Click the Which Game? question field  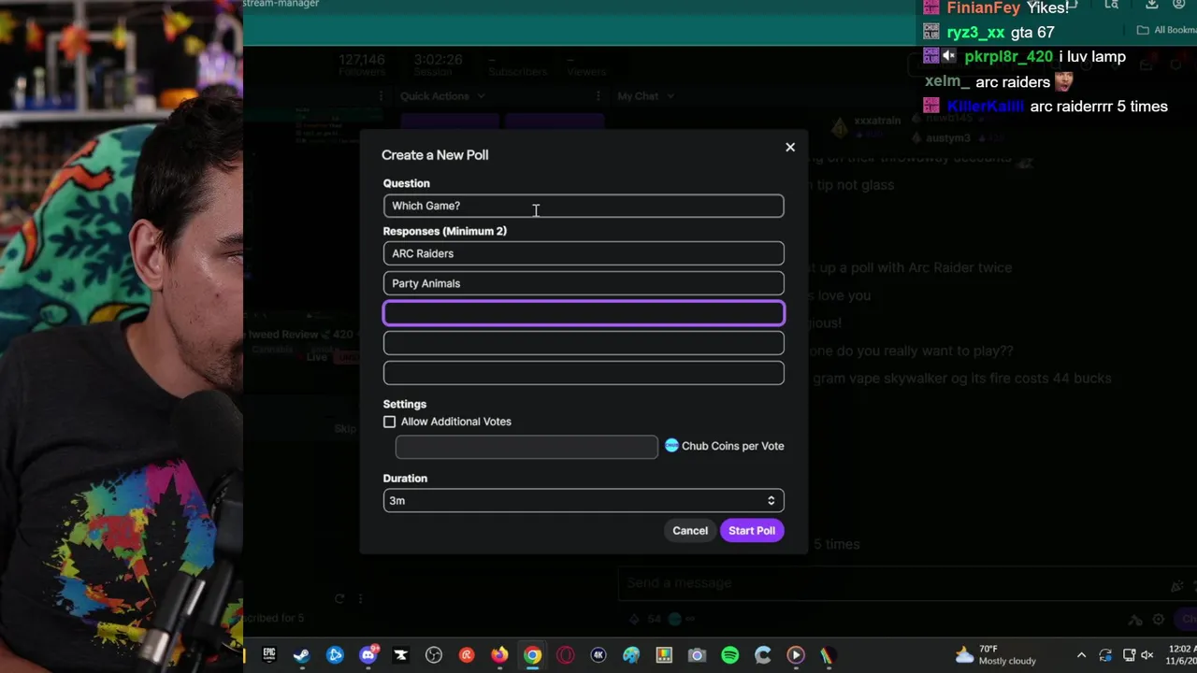pyautogui.click(x=584, y=206)
